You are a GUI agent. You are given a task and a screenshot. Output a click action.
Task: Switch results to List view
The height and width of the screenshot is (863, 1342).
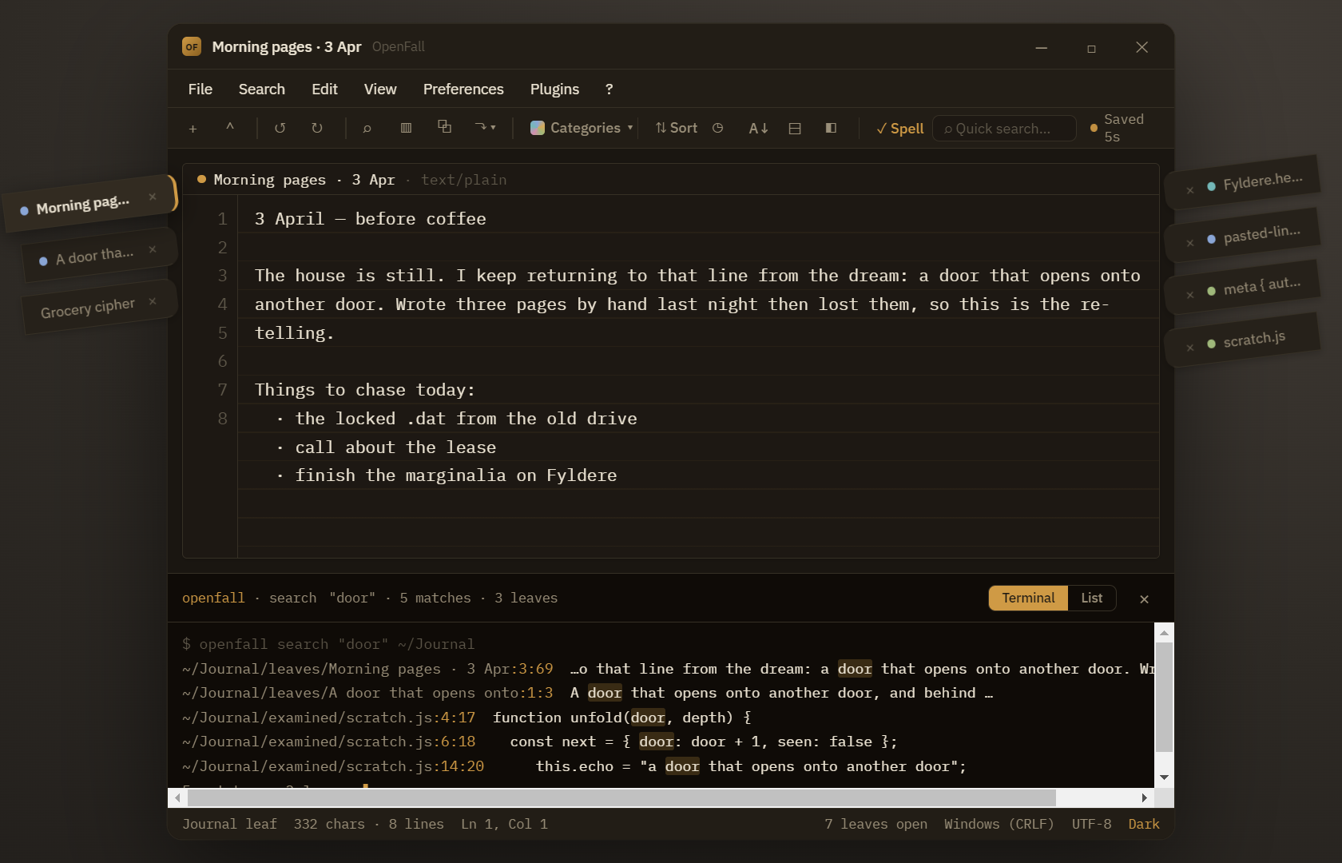[x=1092, y=598]
